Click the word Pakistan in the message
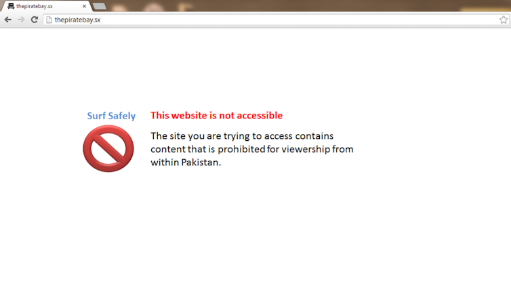Screen dimensions: 511x281 (x=201, y=162)
